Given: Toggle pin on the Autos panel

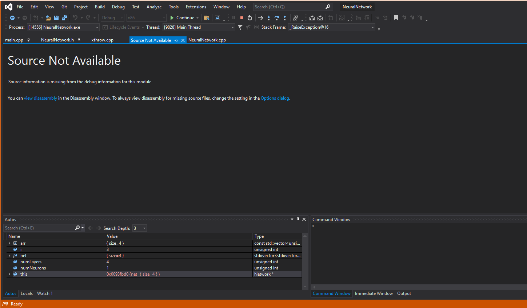Looking at the screenshot, I should 298,219.
